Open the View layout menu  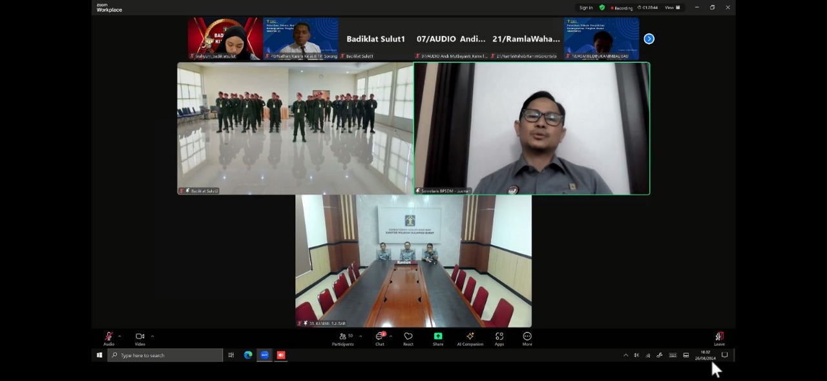click(x=673, y=8)
